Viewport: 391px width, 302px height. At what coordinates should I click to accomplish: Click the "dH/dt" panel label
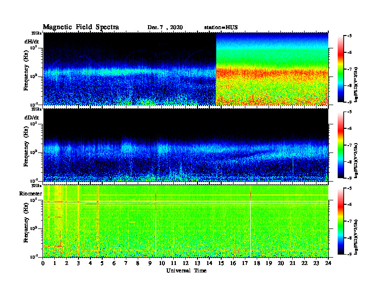pos(32,41)
